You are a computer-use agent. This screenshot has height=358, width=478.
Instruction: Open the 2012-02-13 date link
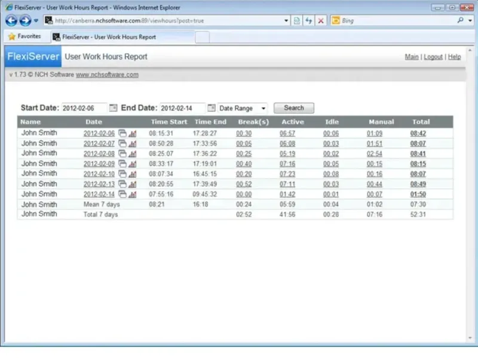click(x=99, y=184)
